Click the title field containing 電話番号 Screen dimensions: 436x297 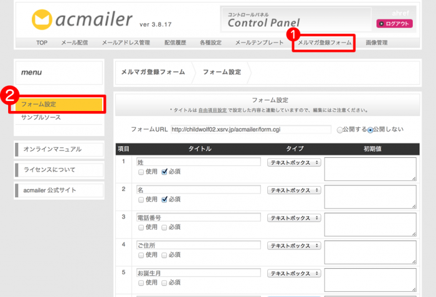199,217
